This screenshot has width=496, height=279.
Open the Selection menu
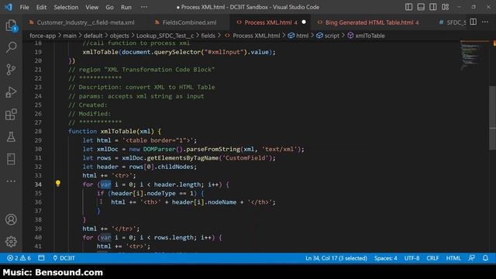66,7
